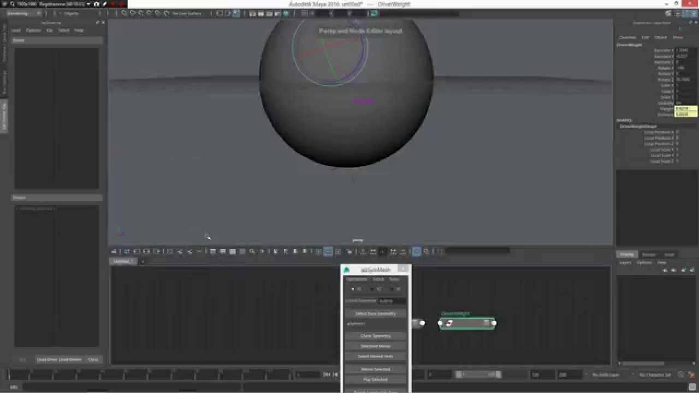Viewport: 699px width, 393px height.
Task: Select first axis radio button in abSymMesh
Action: point(352,289)
